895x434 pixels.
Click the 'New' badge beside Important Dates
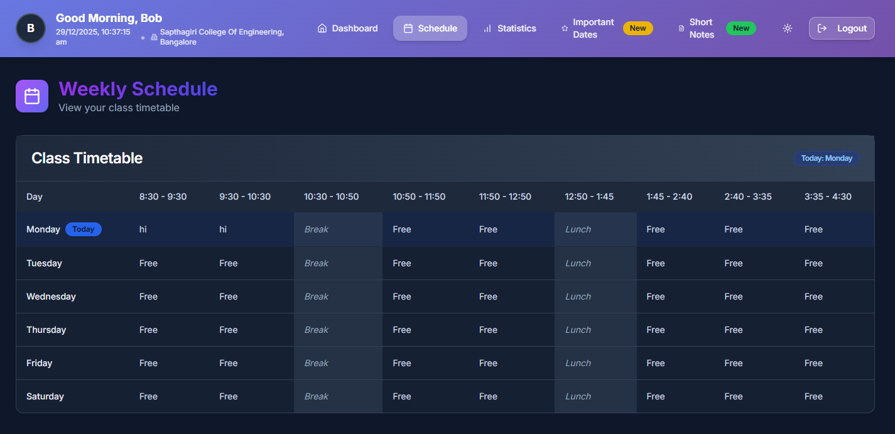click(x=637, y=28)
